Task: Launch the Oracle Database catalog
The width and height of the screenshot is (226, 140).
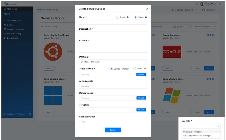Action: point(209,69)
